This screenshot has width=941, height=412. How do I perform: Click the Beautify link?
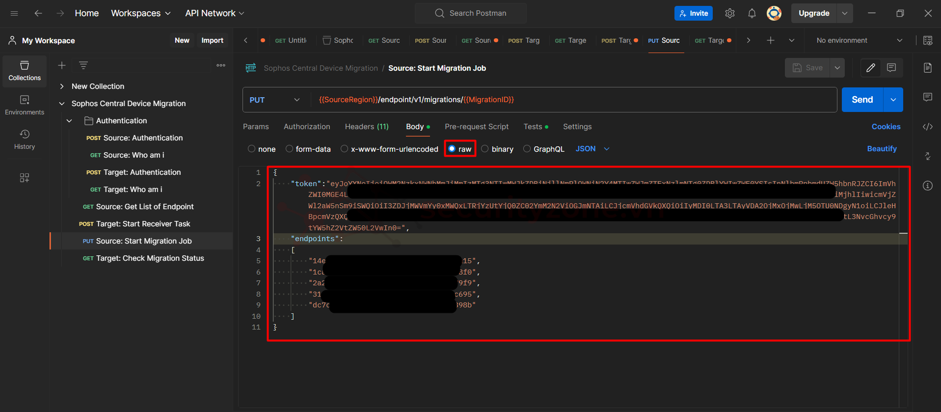click(882, 149)
